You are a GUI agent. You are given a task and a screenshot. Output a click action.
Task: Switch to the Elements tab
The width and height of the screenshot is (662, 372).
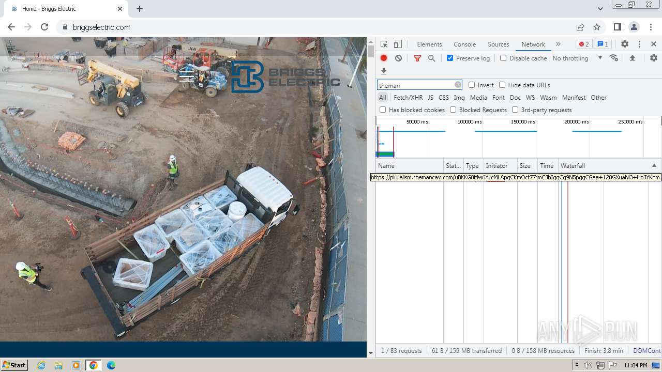(429, 44)
